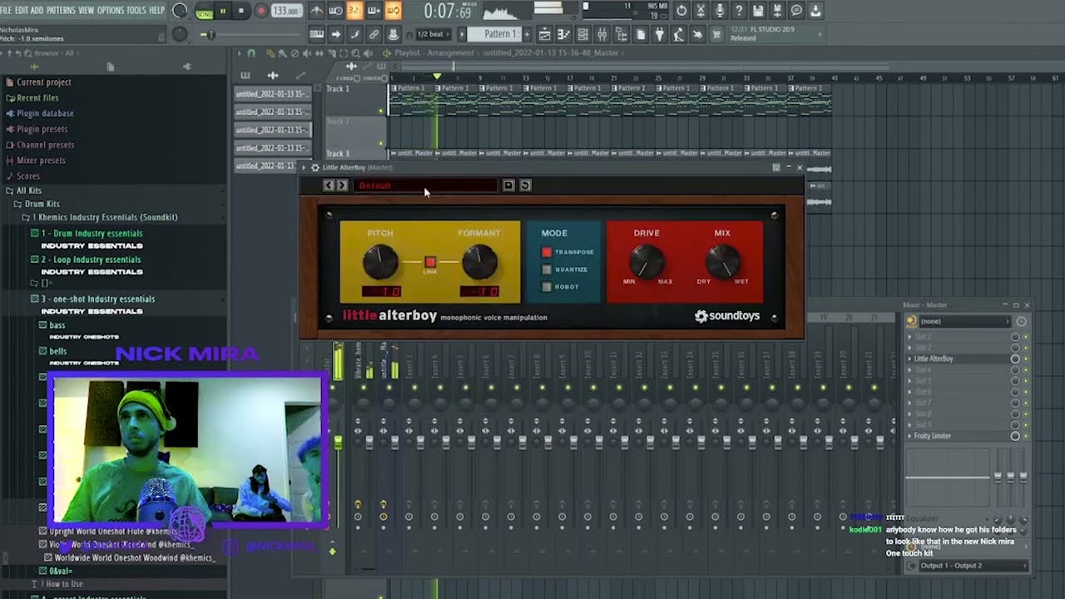Click the tempo display showing 133.000
Viewport: 1065px width, 599px height.
click(x=286, y=11)
